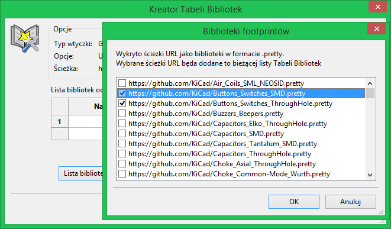Click the Typ wtyczki label
The height and width of the screenshot is (229, 391).
point(73,44)
